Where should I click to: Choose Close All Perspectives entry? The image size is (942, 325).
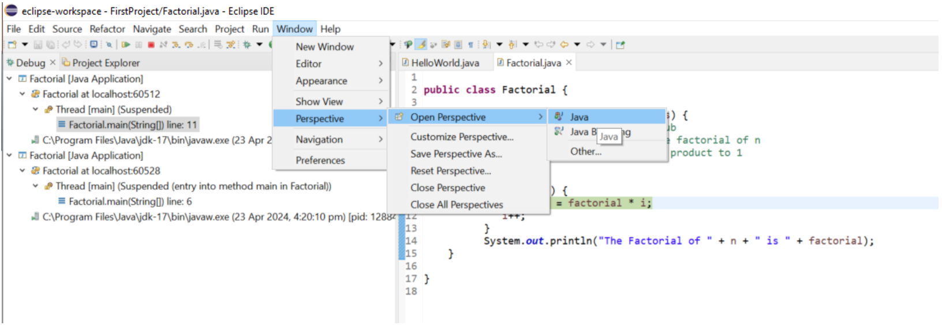468,205
